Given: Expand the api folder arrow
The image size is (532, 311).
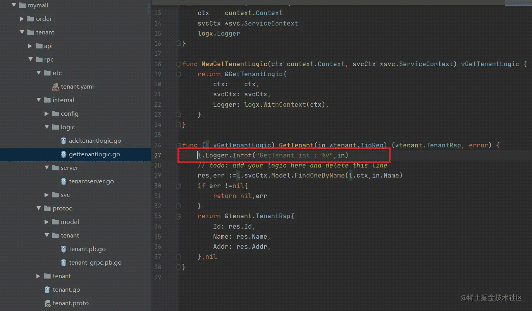Looking at the screenshot, I should point(30,46).
